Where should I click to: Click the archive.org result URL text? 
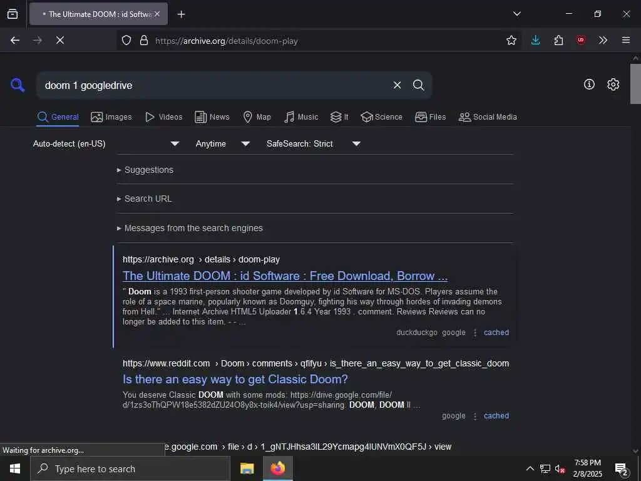(201, 259)
